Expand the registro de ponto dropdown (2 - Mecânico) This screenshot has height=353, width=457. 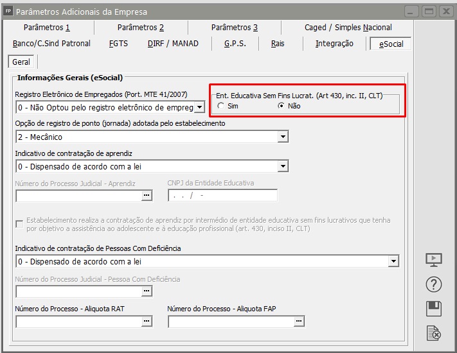[x=283, y=137]
